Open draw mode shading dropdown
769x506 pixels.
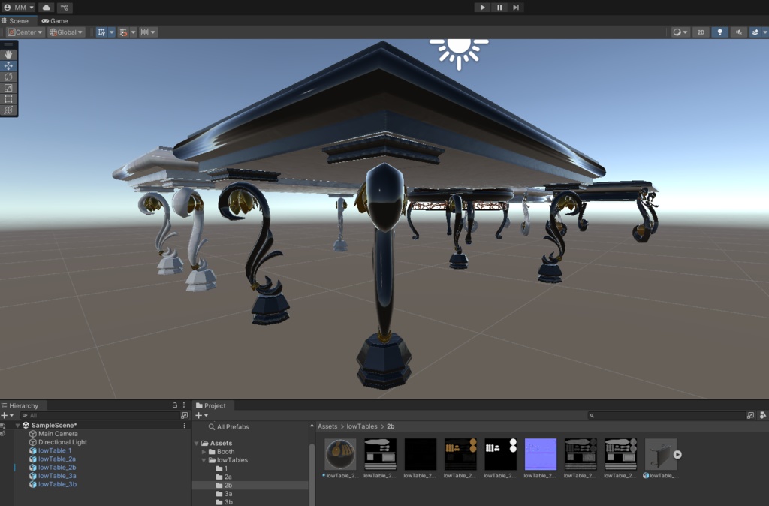coord(680,32)
